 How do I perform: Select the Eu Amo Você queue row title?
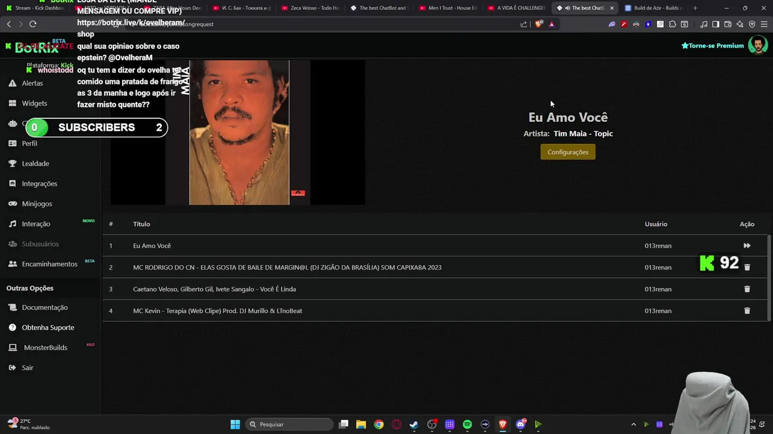pyautogui.click(x=152, y=246)
